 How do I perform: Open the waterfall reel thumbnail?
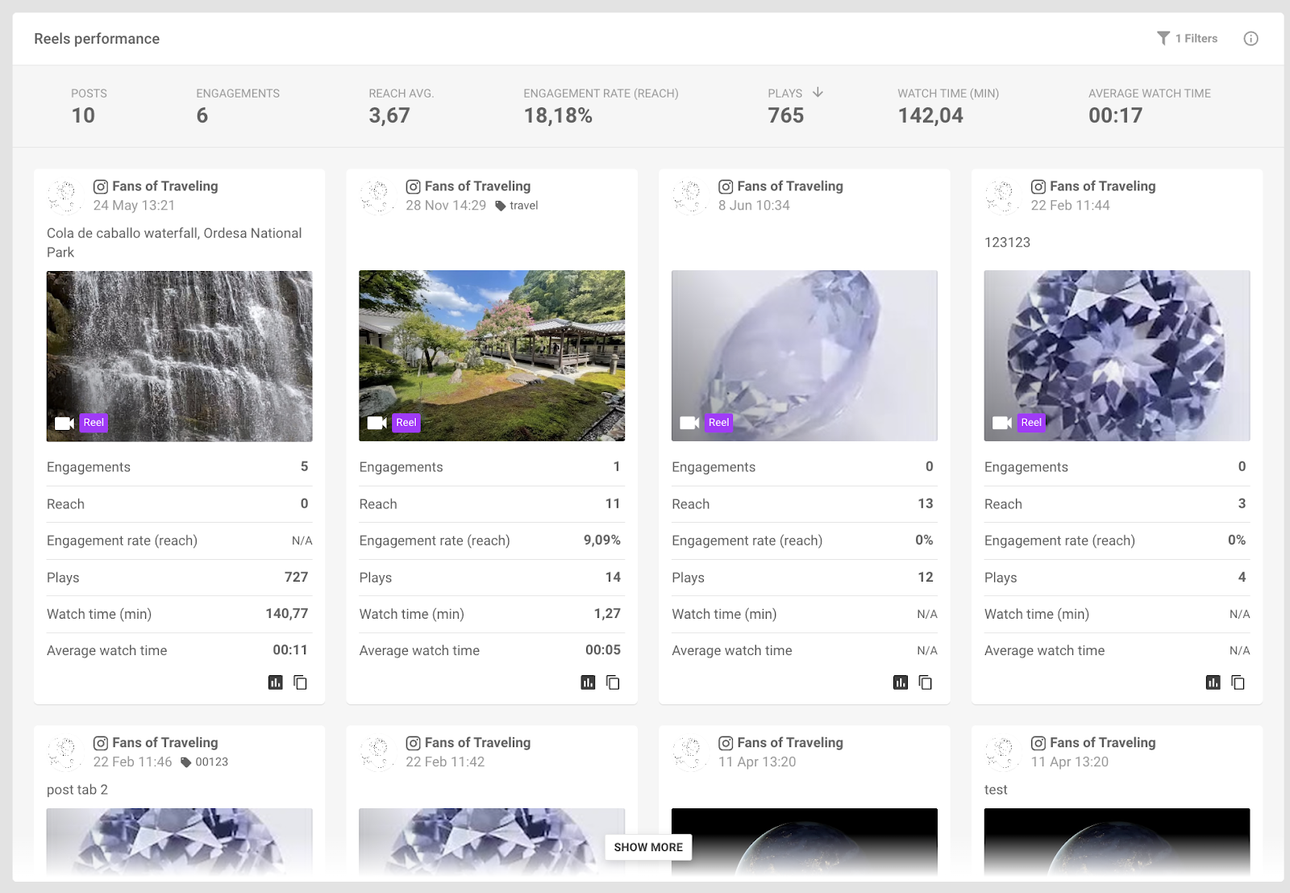[x=179, y=356]
